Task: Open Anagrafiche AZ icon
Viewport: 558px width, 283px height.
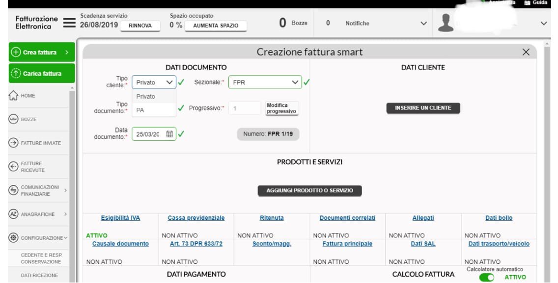Action: (14, 214)
